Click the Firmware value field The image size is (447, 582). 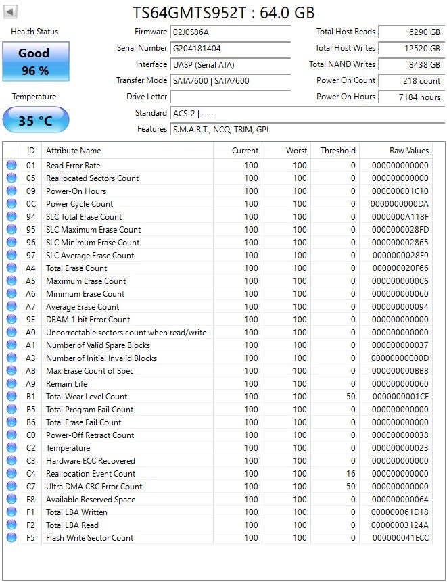[x=230, y=32]
